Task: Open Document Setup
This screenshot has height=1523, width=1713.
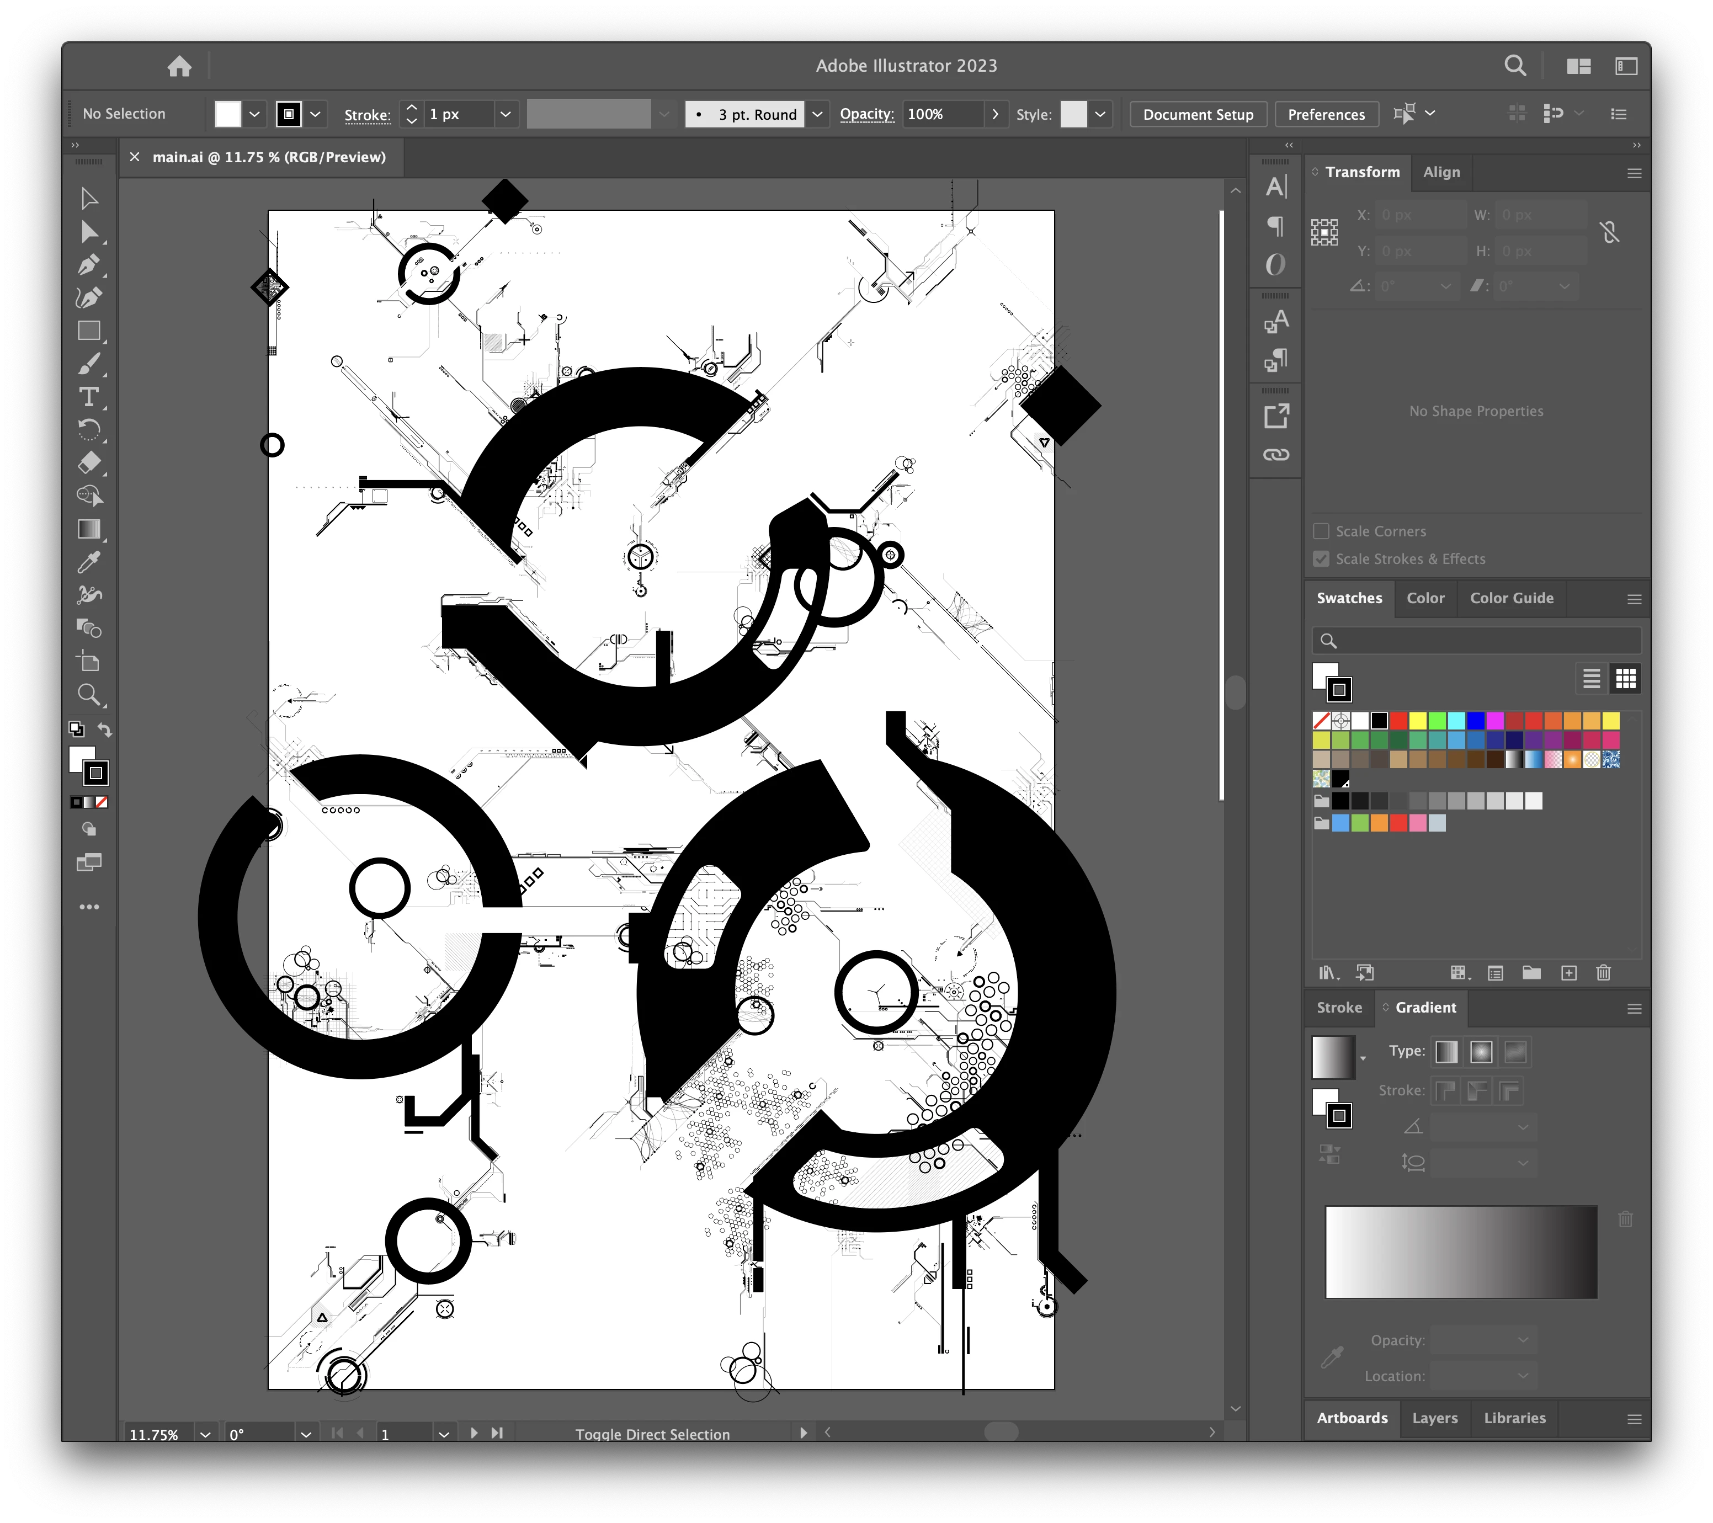Action: coord(1198,114)
